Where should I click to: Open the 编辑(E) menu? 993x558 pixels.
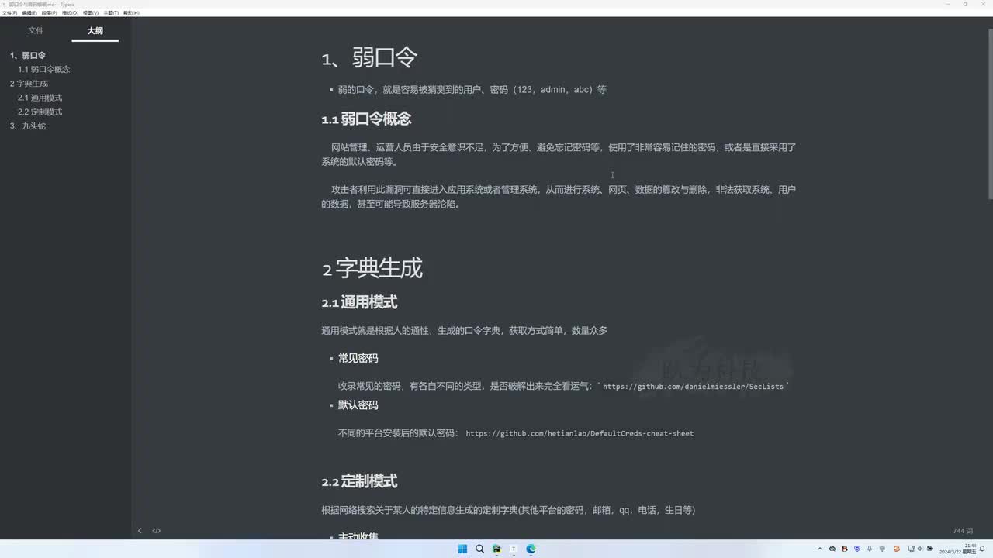click(29, 13)
